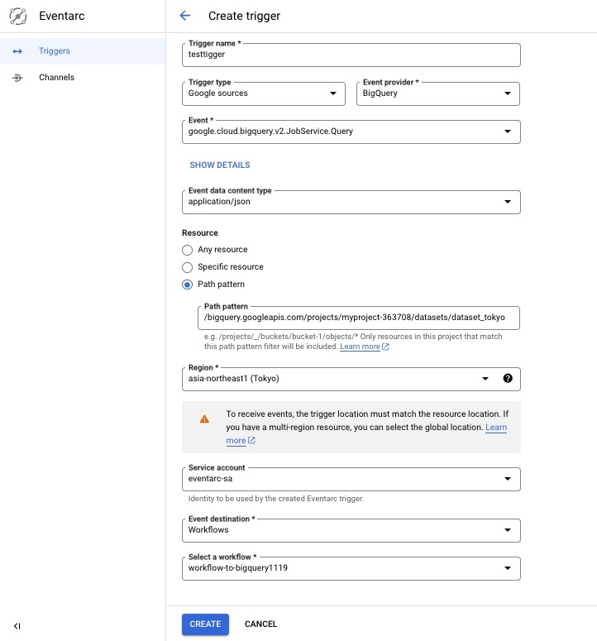This screenshot has height=641, width=597.
Task: Click the CREATE button
Action: click(x=205, y=624)
